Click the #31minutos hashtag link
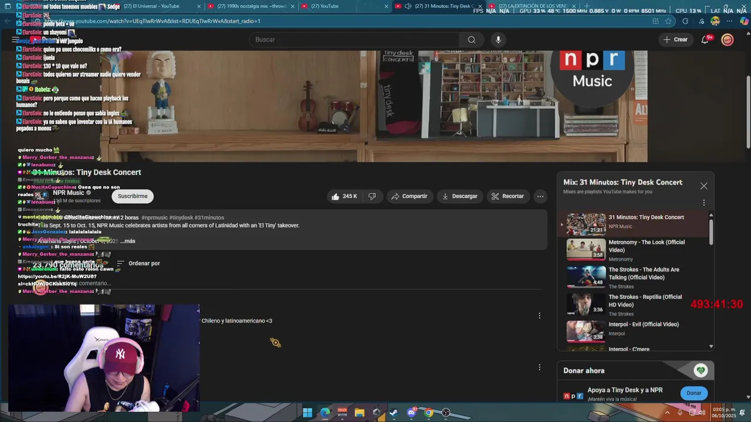Image resolution: width=751 pixels, height=422 pixels. coord(209,217)
